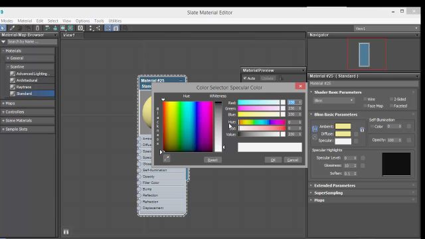Toggle Move Children toolbar icon
Viewport: 425px width, 239px height.
[x=47, y=28]
